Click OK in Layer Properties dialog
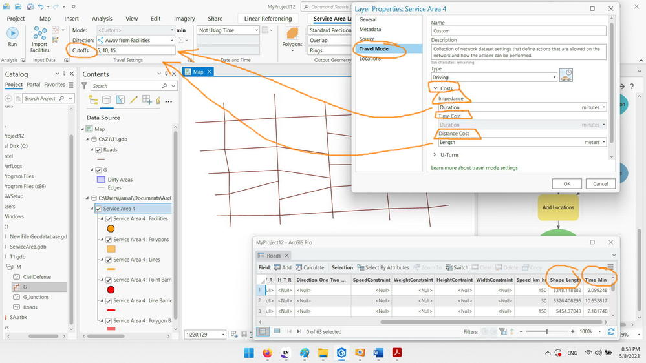Image resolution: width=646 pixels, height=363 pixels. pos(567,184)
